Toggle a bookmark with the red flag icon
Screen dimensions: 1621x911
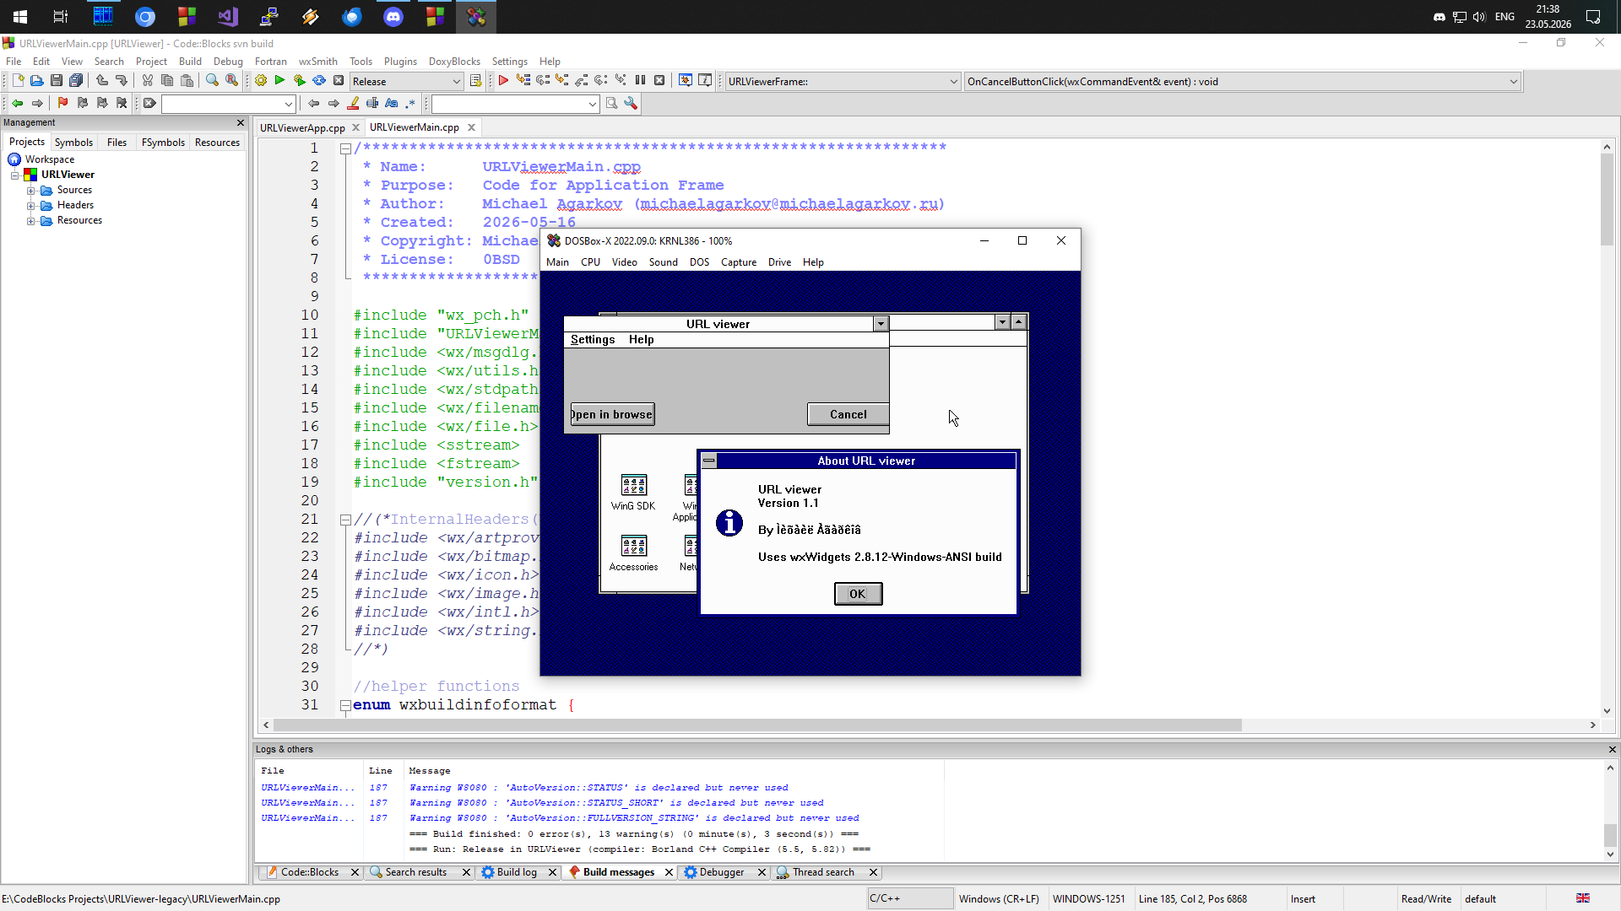[62, 103]
